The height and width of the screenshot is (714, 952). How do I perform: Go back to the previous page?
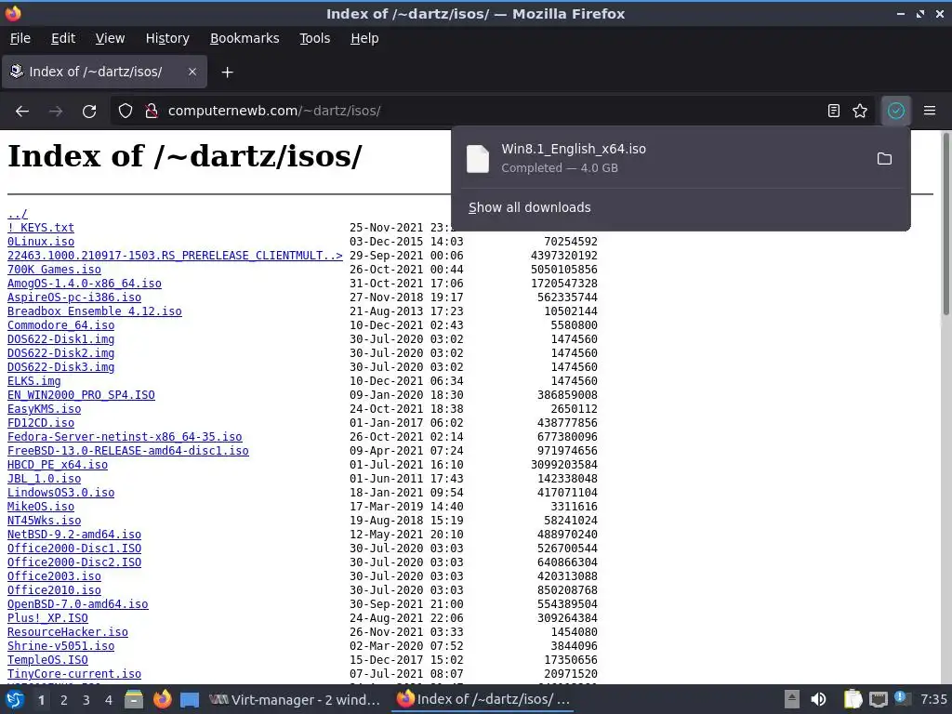pos(22,112)
